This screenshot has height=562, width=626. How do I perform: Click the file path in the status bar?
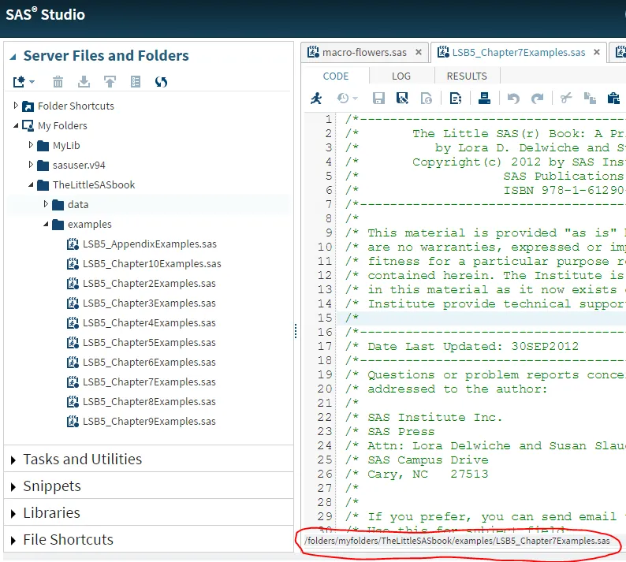click(457, 541)
